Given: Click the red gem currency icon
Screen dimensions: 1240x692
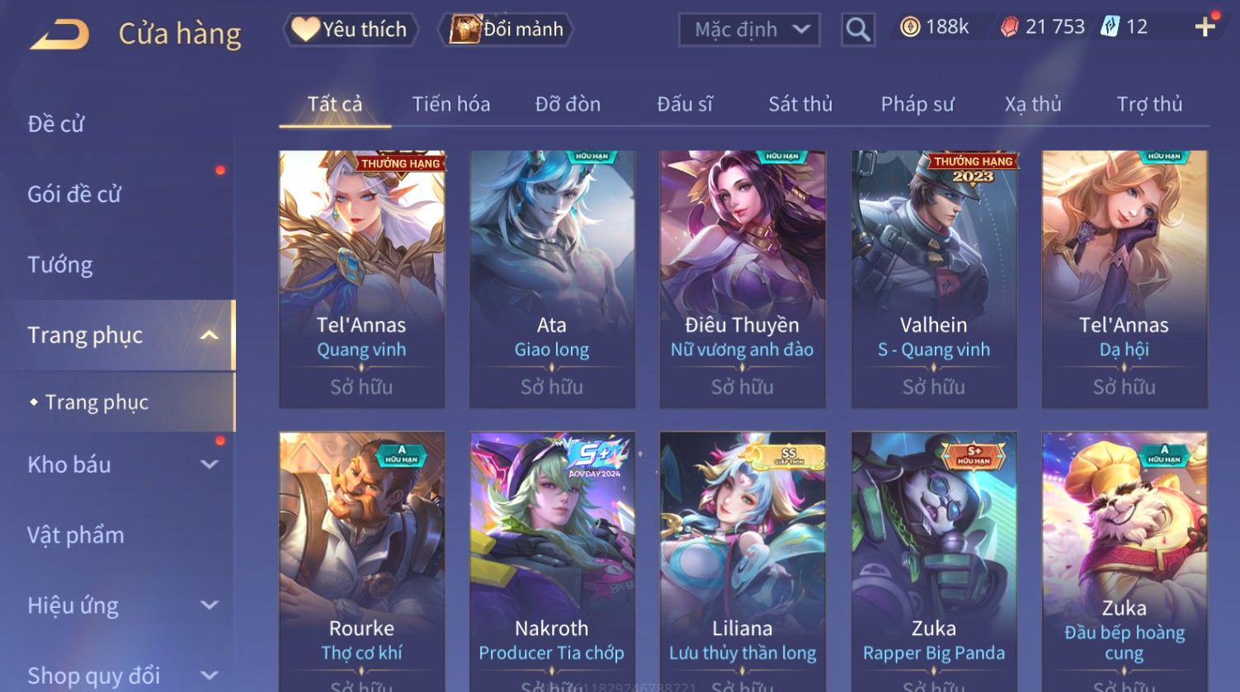Looking at the screenshot, I should tap(1009, 28).
